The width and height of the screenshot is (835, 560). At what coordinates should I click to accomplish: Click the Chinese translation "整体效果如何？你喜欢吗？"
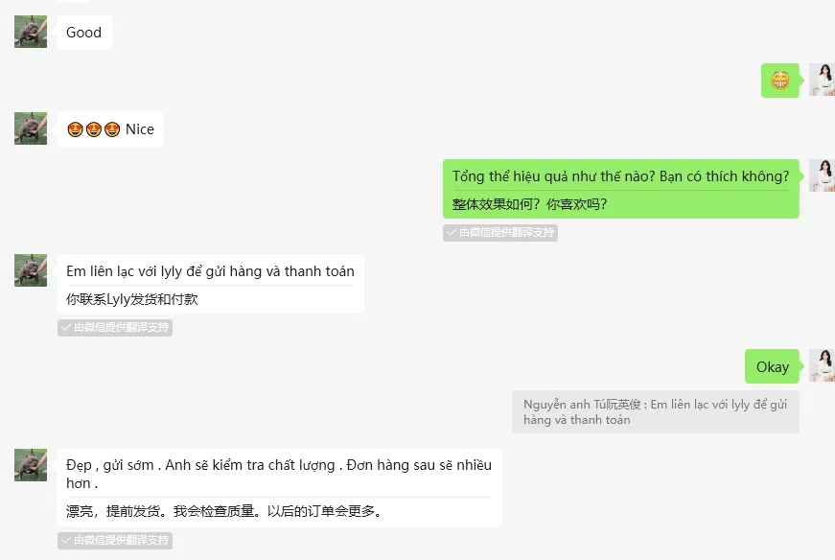(x=529, y=204)
